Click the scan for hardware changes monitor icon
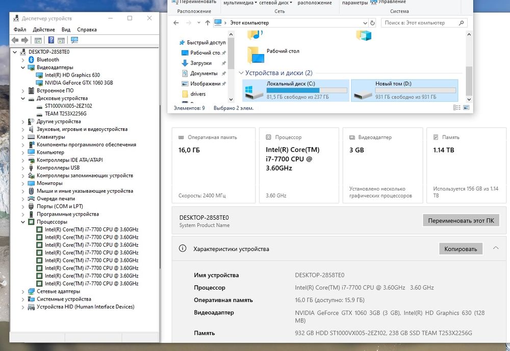The image size is (510, 351). (74, 40)
